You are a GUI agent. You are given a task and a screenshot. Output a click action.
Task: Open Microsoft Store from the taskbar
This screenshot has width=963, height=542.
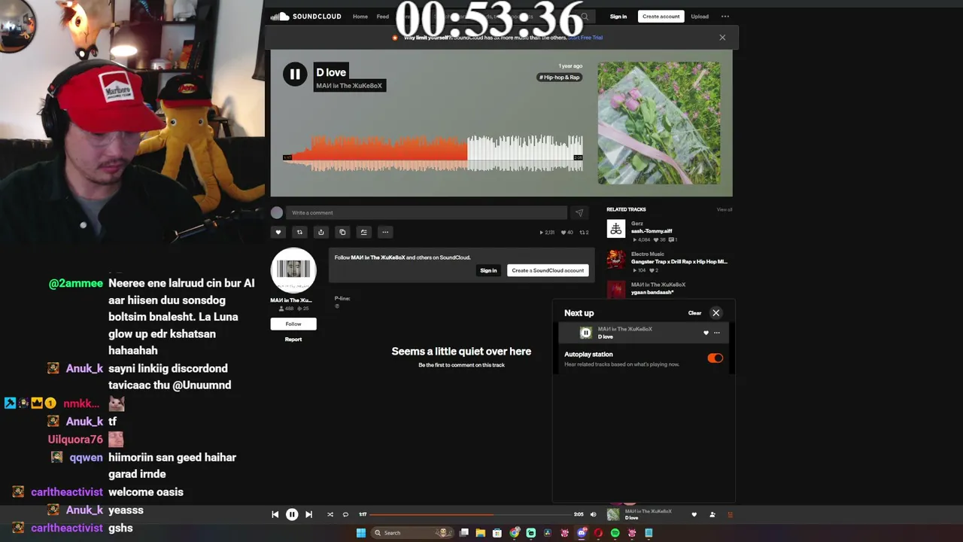point(497,533)
